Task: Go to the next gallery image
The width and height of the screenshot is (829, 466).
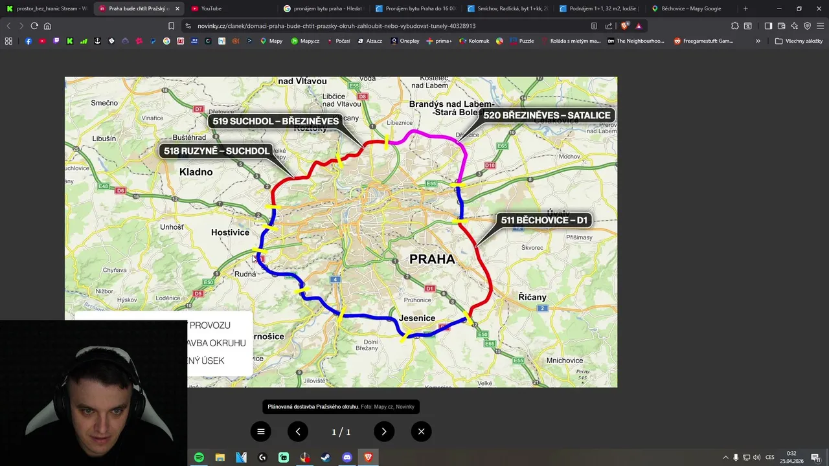Action: [384, 432]
